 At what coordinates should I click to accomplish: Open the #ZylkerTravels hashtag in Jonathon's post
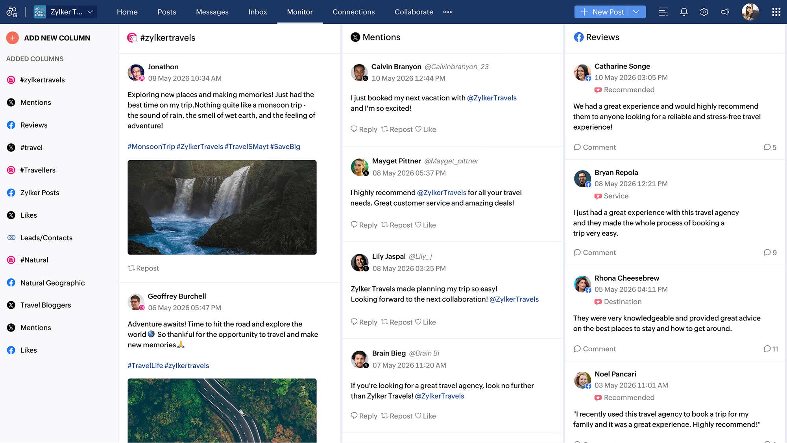point(200,146)
